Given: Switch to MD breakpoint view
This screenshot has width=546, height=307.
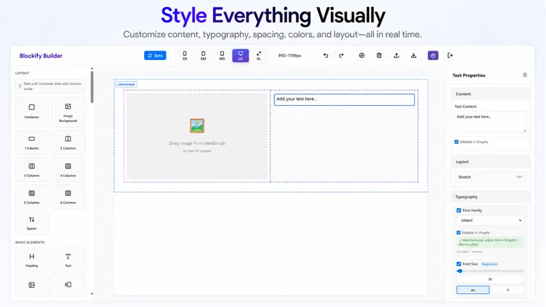Looking at the screenshot, I should 222,55.
